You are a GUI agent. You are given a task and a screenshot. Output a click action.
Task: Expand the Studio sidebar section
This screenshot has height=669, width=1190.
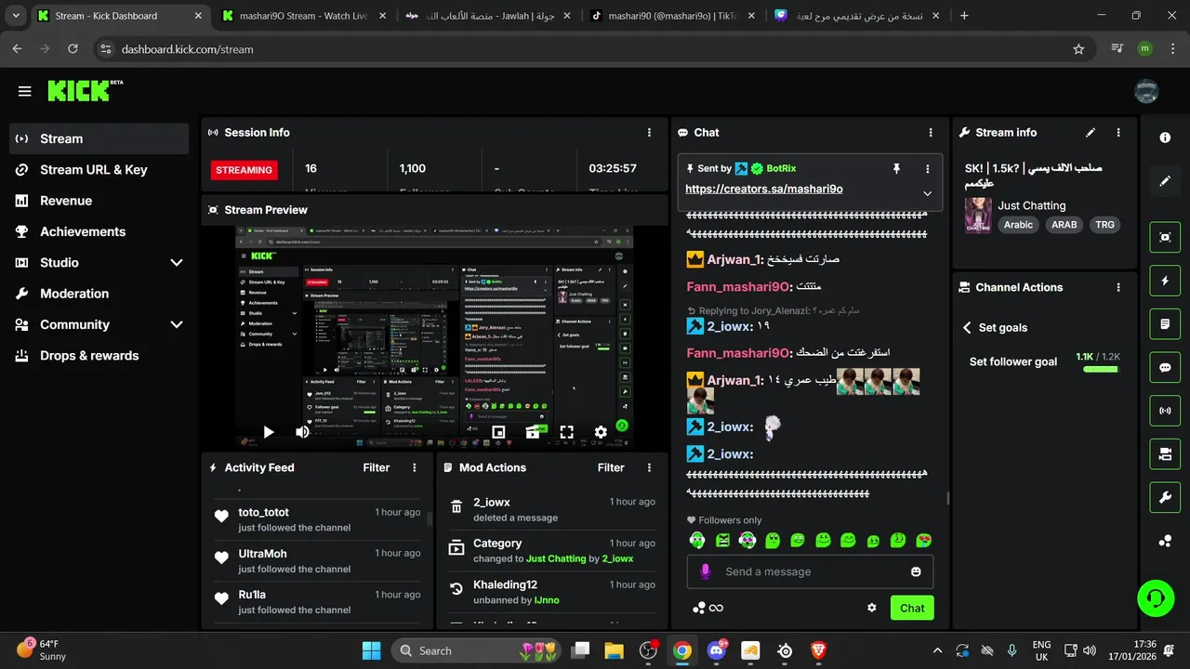(x=177, y=263)
